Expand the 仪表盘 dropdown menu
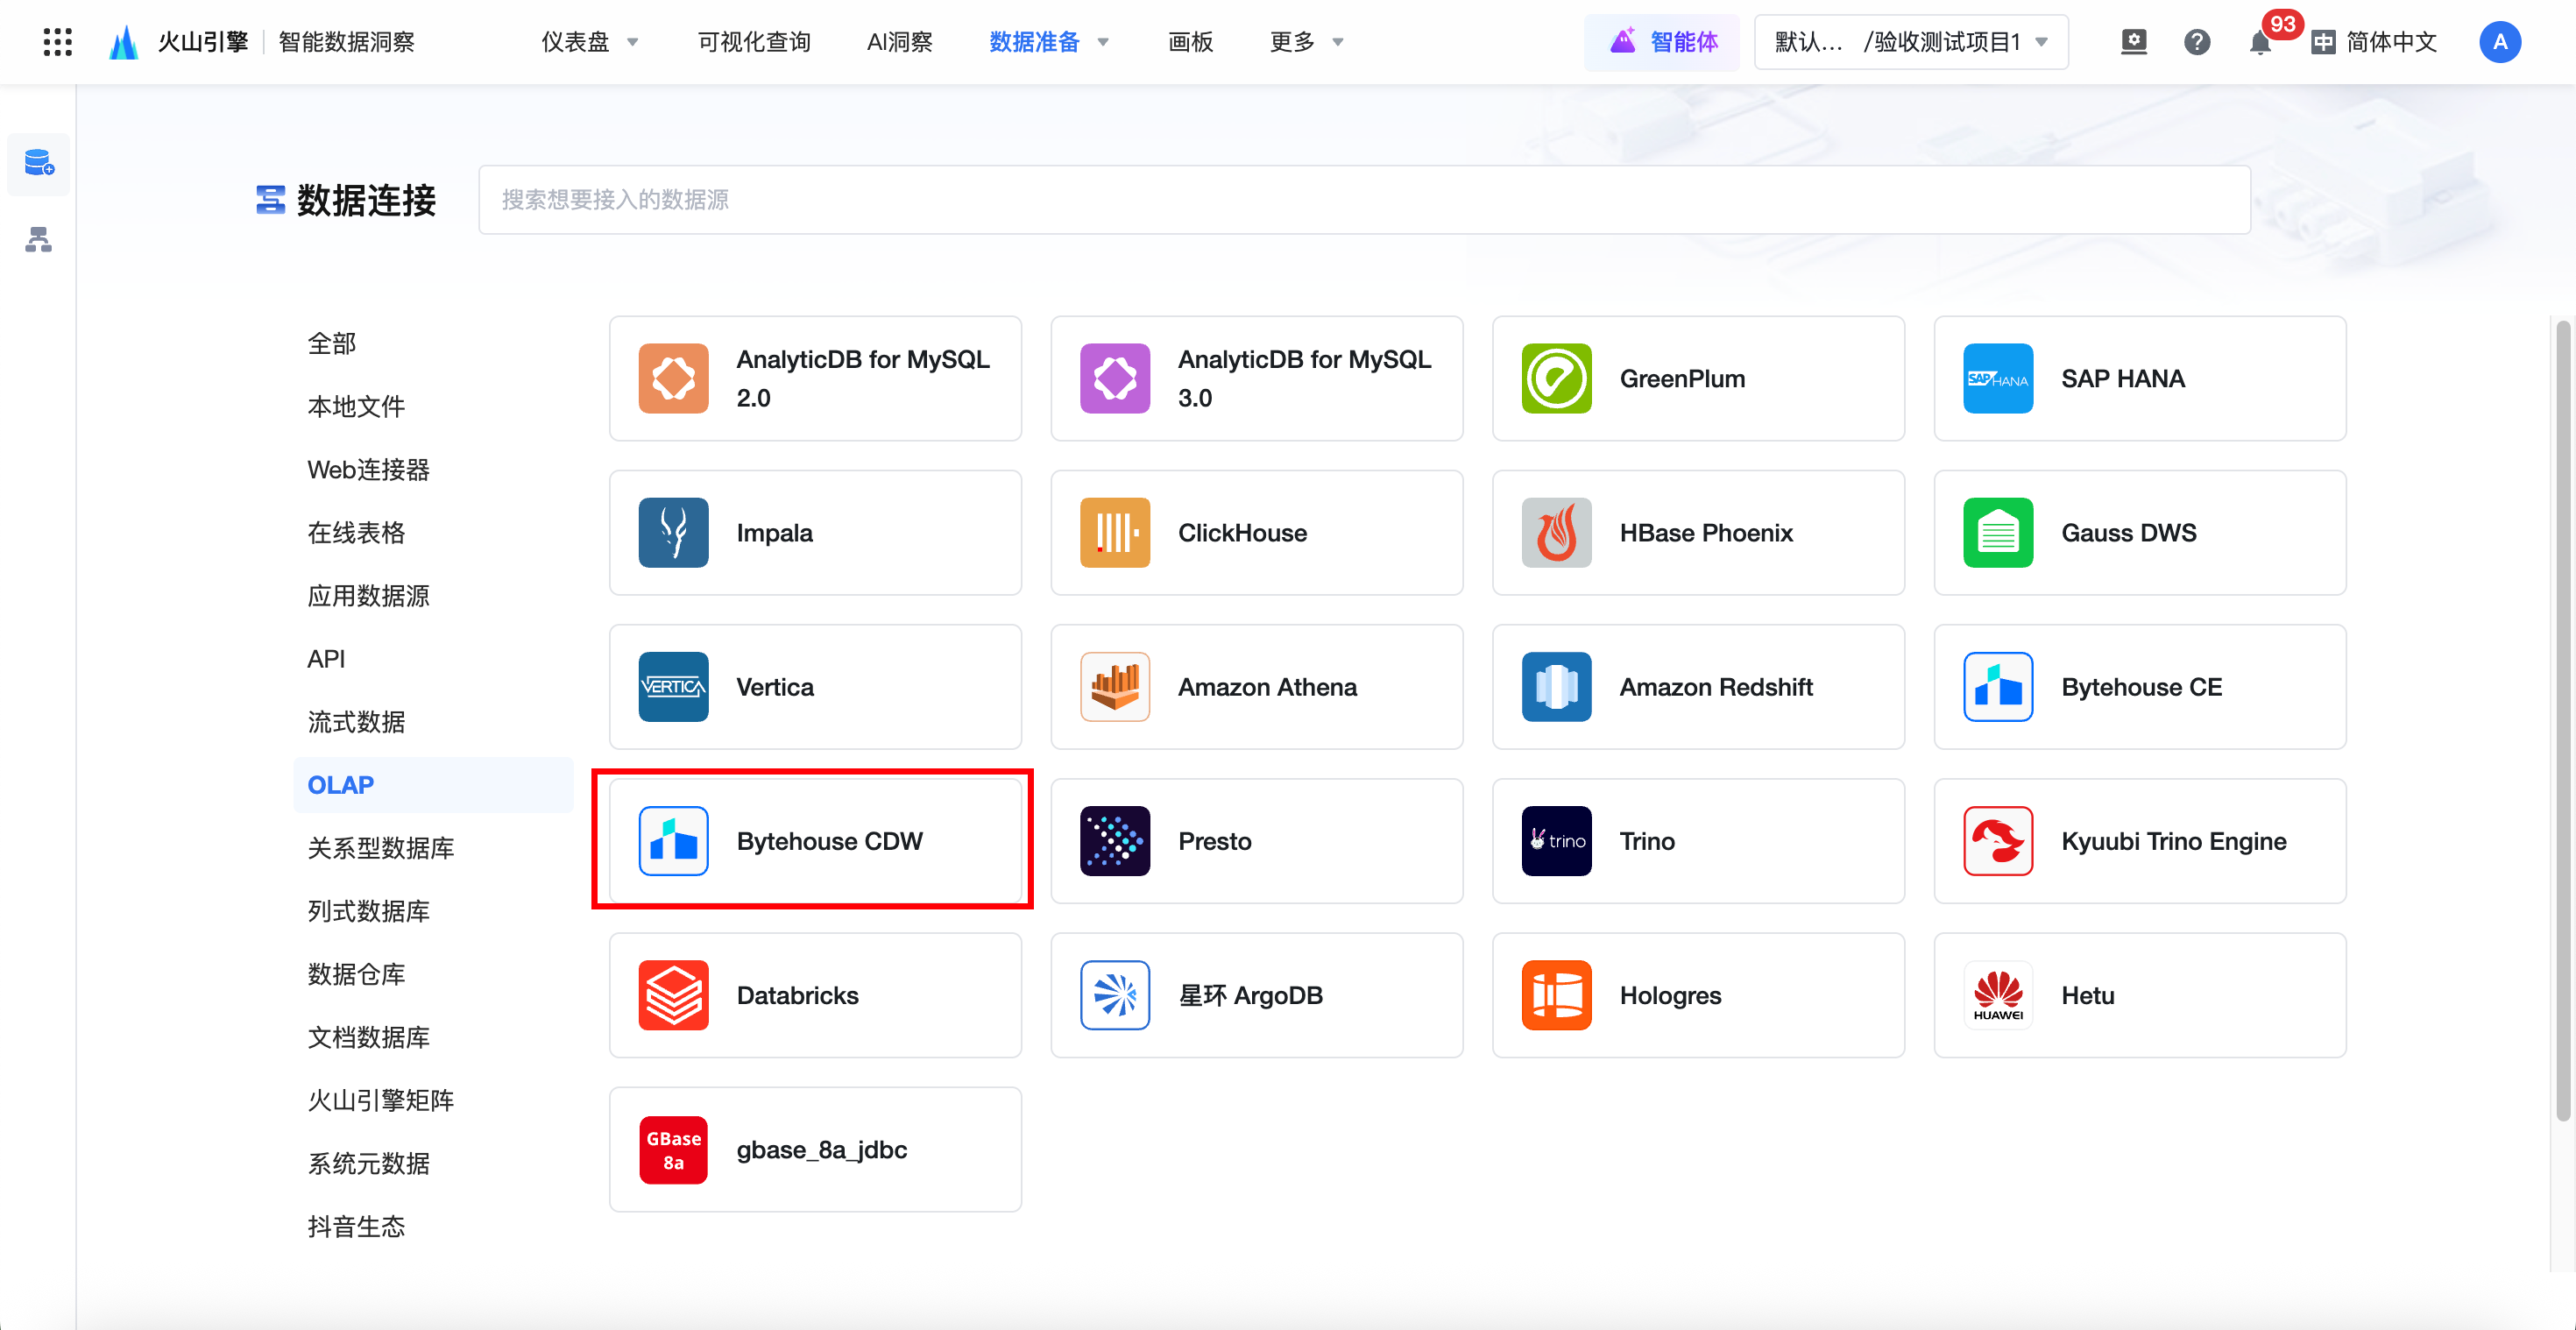The width and height of the screenshot is (2576, 1330). (590, 42)
